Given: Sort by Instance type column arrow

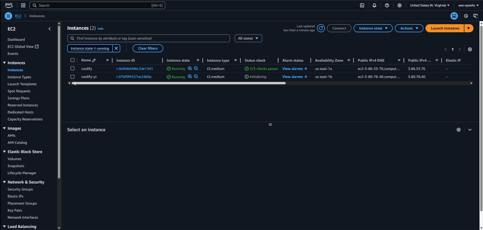Looking at the screenshot, I should [x=236, y=60].
